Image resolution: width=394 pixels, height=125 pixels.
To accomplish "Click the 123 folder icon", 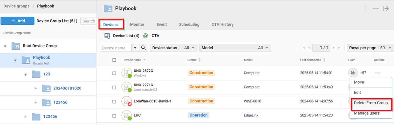I will coord(36,74).
